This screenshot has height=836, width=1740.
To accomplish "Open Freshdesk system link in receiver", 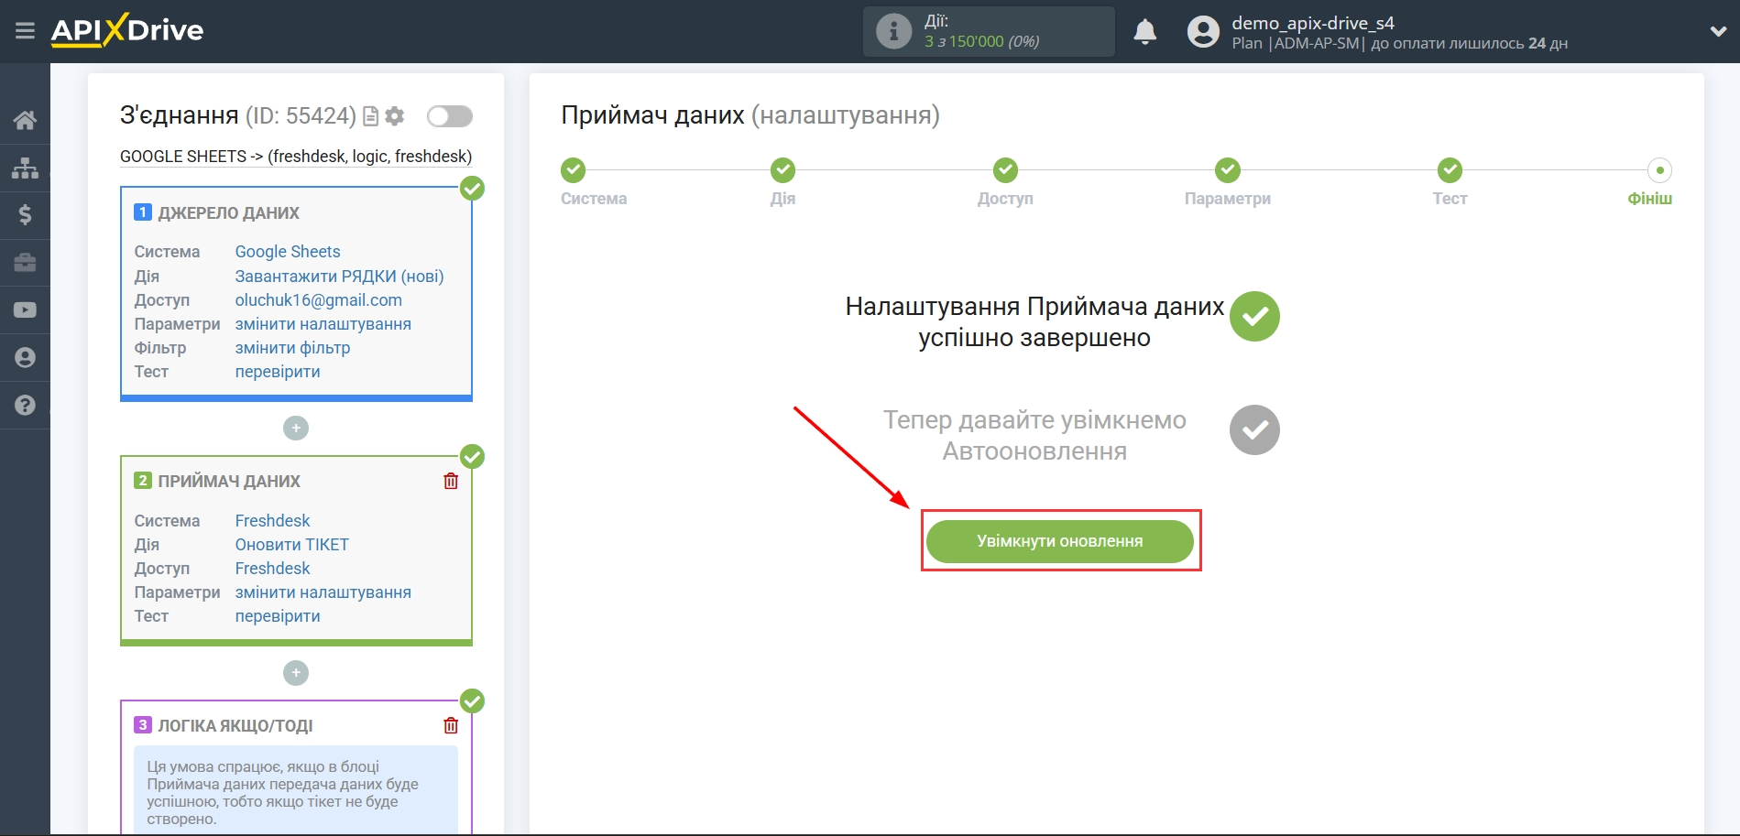I will 272,521.
